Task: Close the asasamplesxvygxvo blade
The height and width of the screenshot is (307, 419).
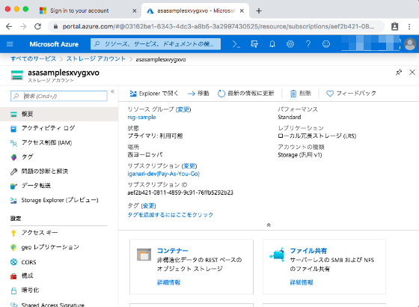Action: (x=412, y=72)
